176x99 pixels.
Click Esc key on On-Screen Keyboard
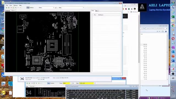69,90
